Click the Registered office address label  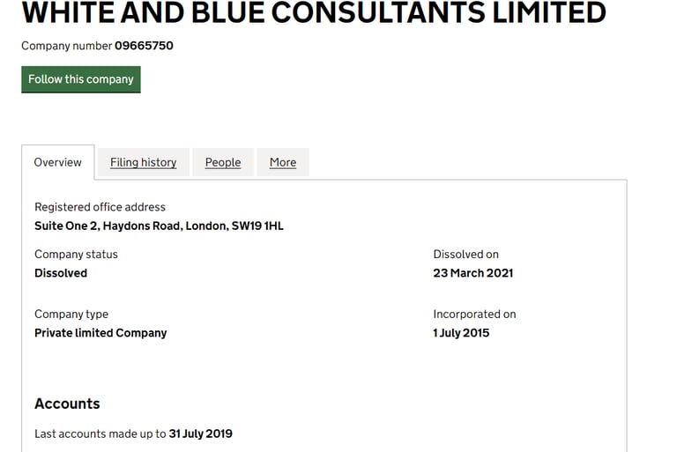100,207
